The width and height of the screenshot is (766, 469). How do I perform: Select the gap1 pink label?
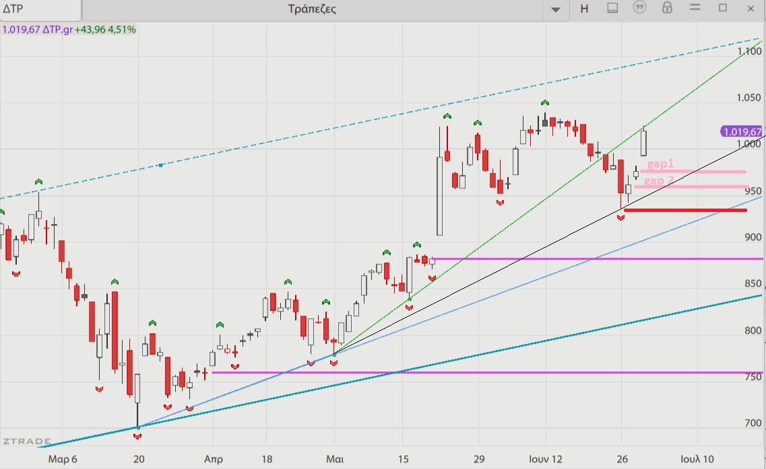pyautogui.click(x=660, y=164)
